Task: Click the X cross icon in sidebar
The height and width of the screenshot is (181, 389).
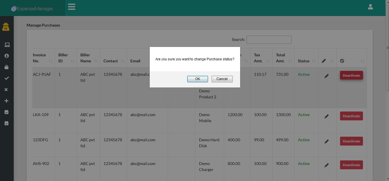Action: pyautogui.click(x=7, y=89)
